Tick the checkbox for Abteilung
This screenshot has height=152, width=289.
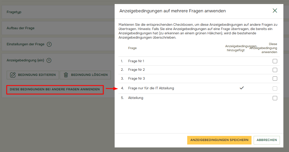275,98
